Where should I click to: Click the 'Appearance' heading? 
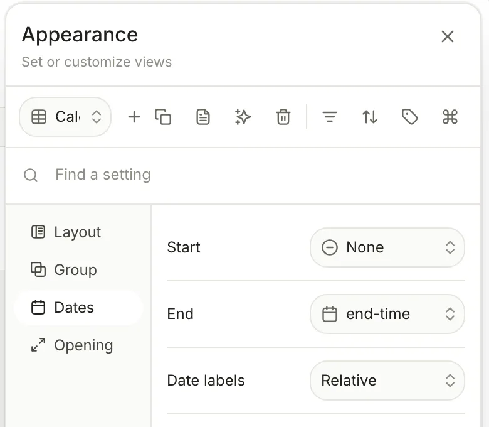(x=80, y=35)
